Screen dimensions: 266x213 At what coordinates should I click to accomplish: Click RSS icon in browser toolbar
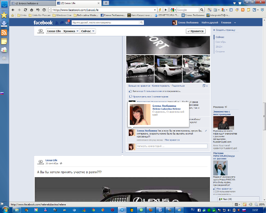[243, 10]
